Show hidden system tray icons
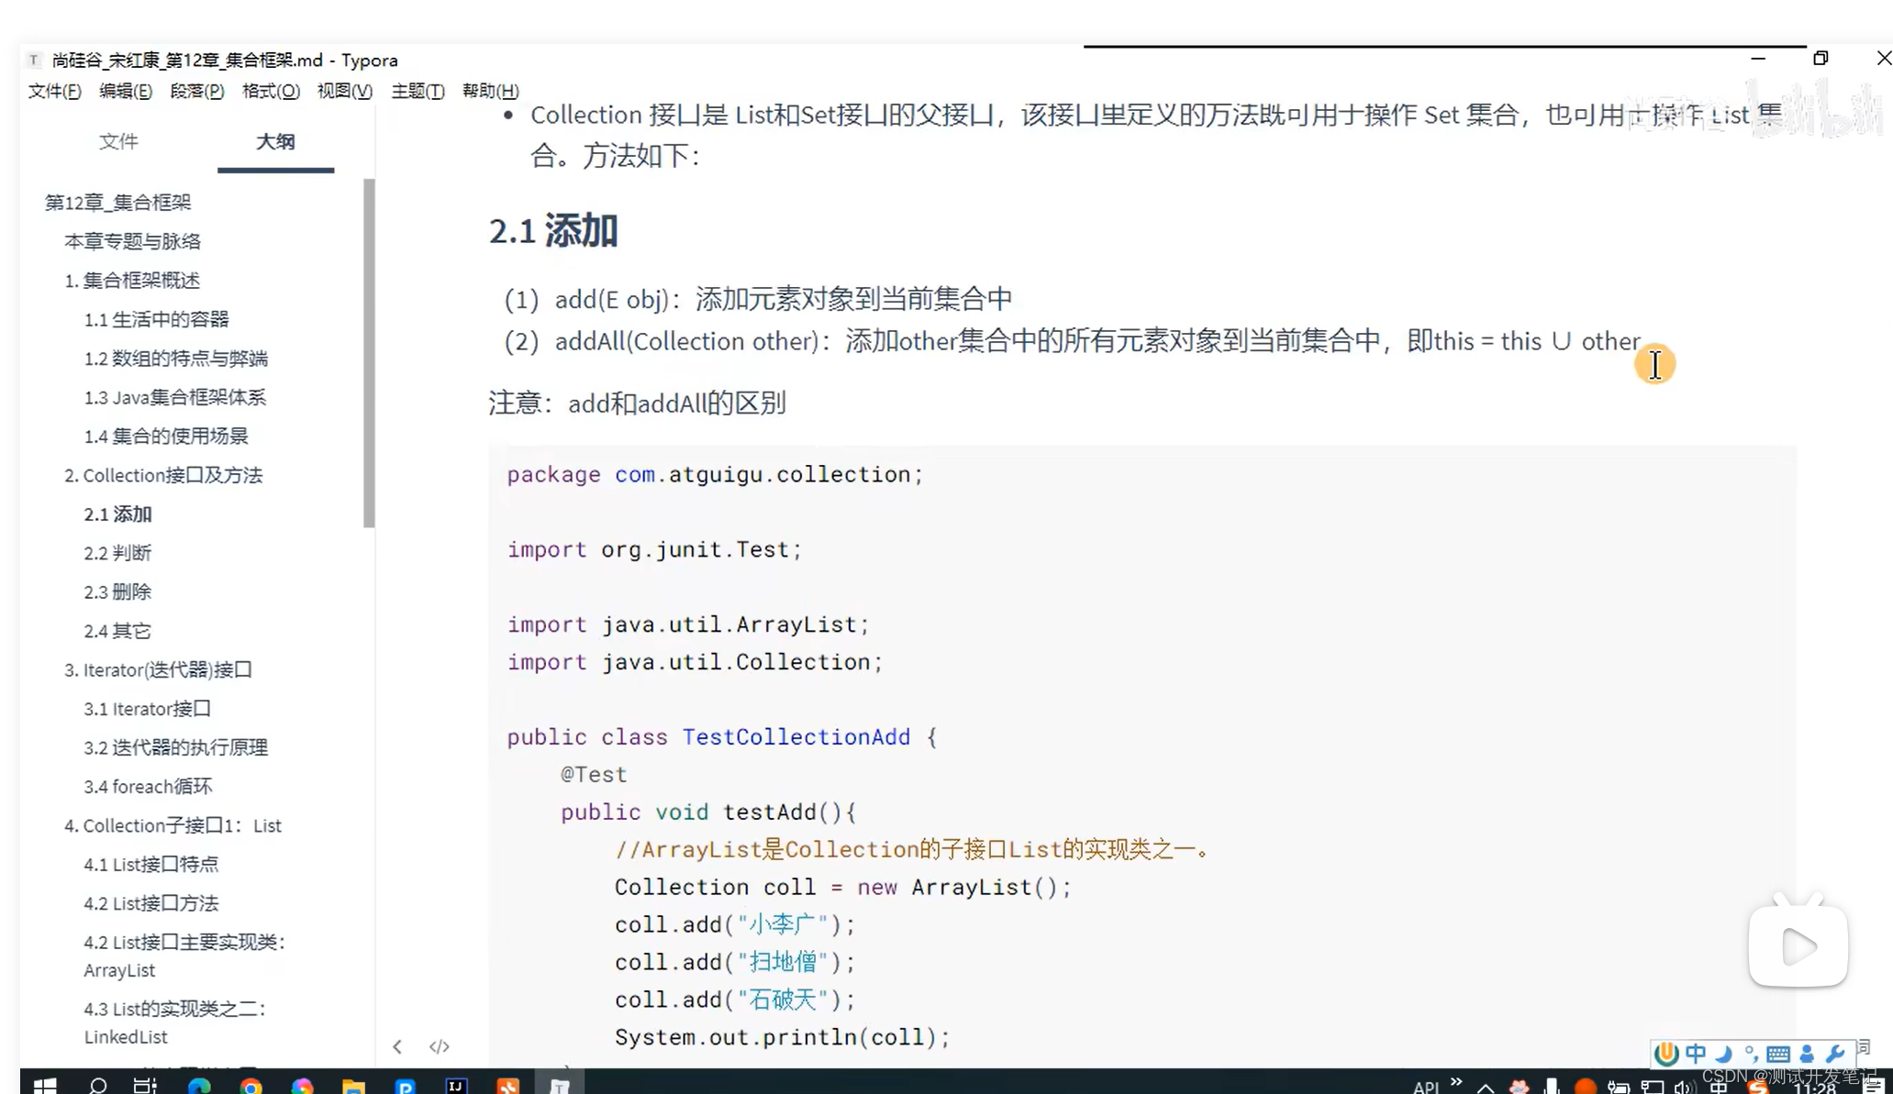Screen dimensions: 1893x1094 pos(1485,1087)
